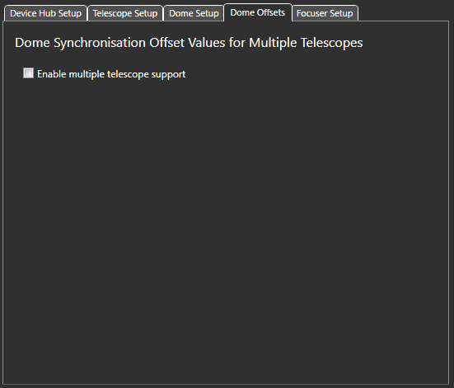Click empty area of Dome Offsets panel
This screenshot has width=454, height=388.
click(226, 226)
